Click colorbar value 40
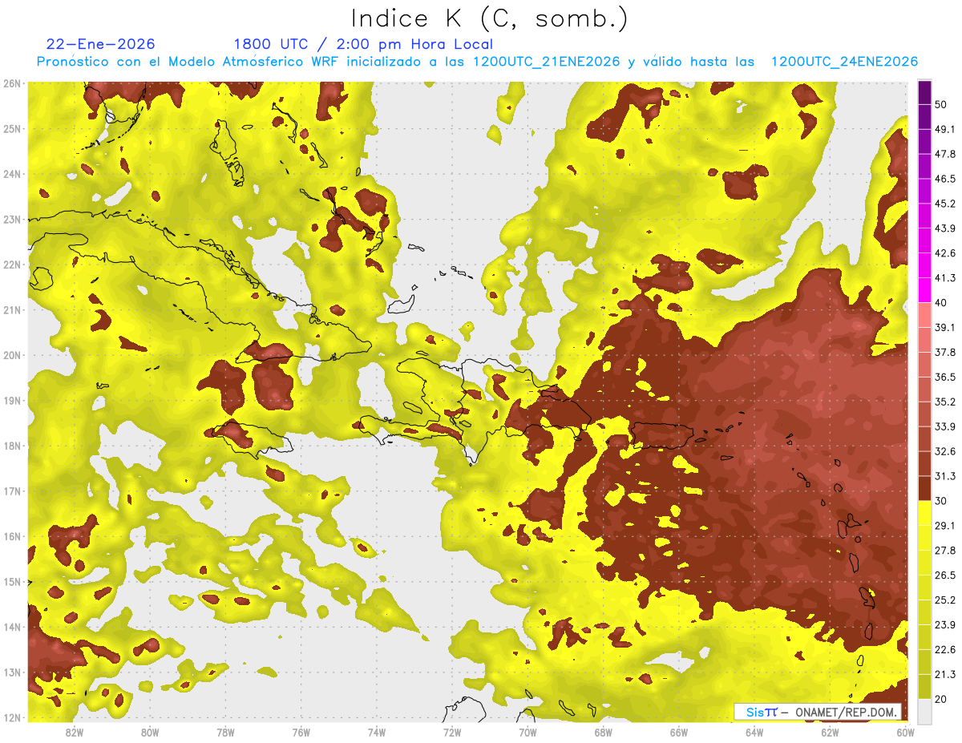962x743 pixels. coord(942,303)
